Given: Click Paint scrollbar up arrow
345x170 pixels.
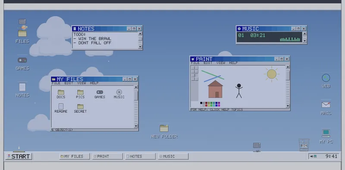Looking at the screenshot, I should click(x=288, y=67).
